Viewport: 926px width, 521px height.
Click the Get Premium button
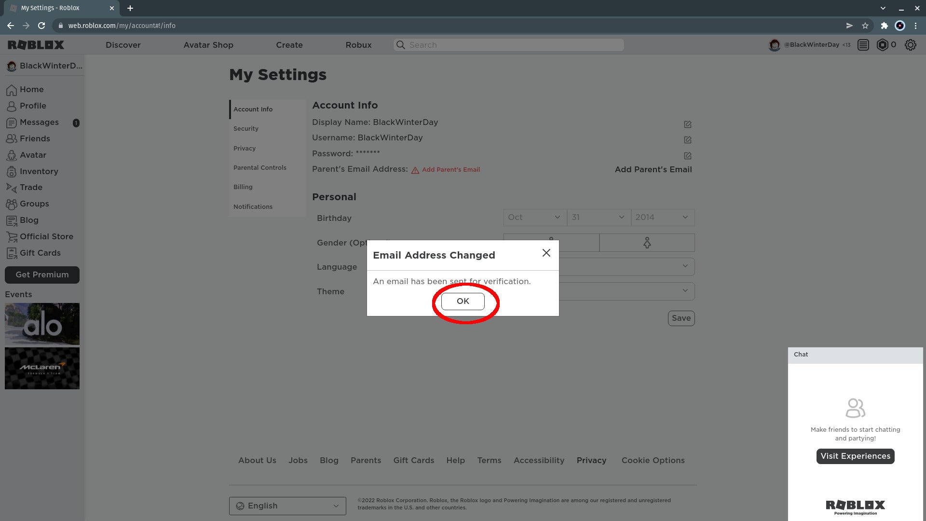pos(42,275)
